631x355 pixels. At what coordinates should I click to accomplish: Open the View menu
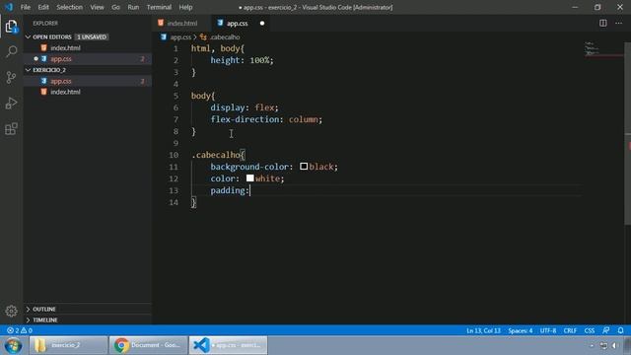click(x=97, y=7)
